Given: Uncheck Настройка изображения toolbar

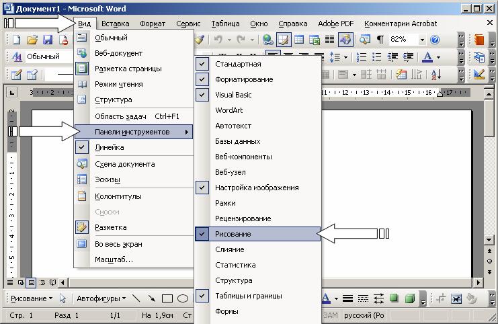Looking at the screenshot, I should tap(257, 188).
